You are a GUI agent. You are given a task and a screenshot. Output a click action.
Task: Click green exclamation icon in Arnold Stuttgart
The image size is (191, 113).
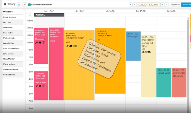76,46
